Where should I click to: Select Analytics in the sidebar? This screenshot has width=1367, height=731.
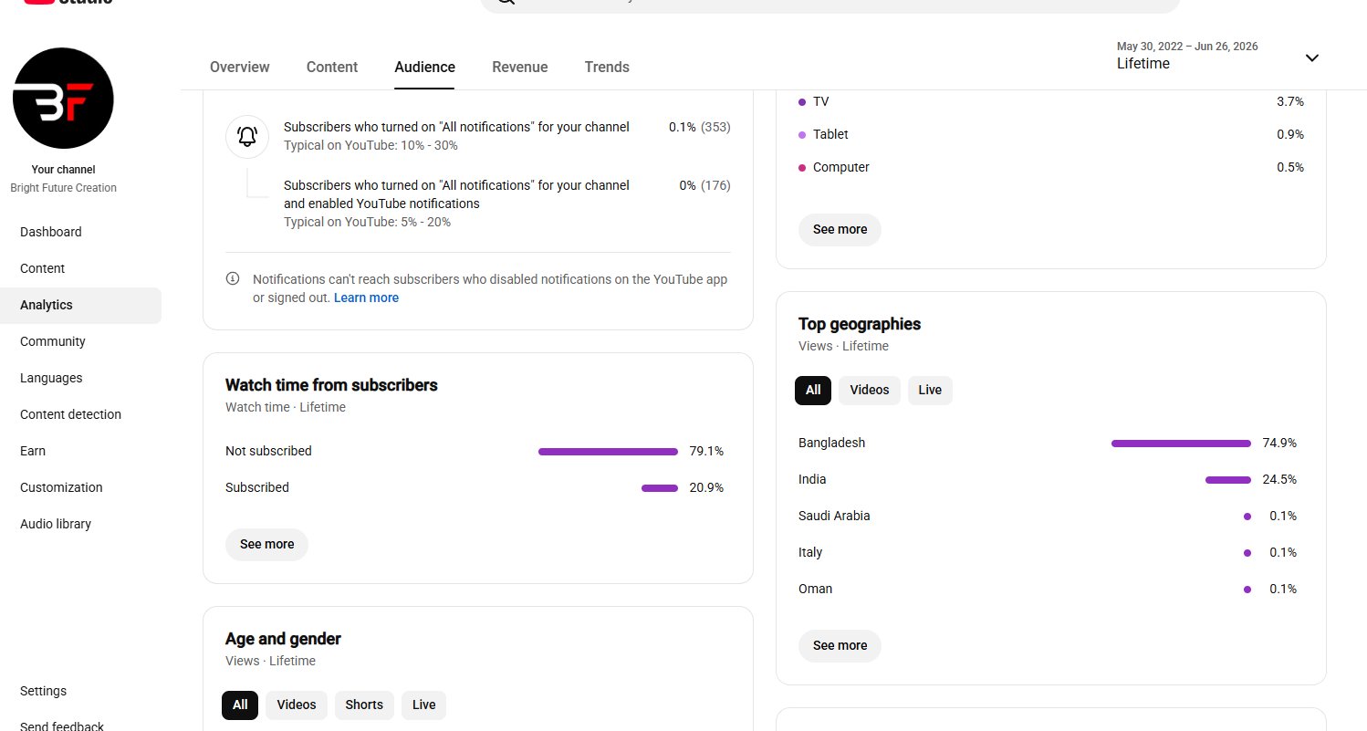(80, 305)
